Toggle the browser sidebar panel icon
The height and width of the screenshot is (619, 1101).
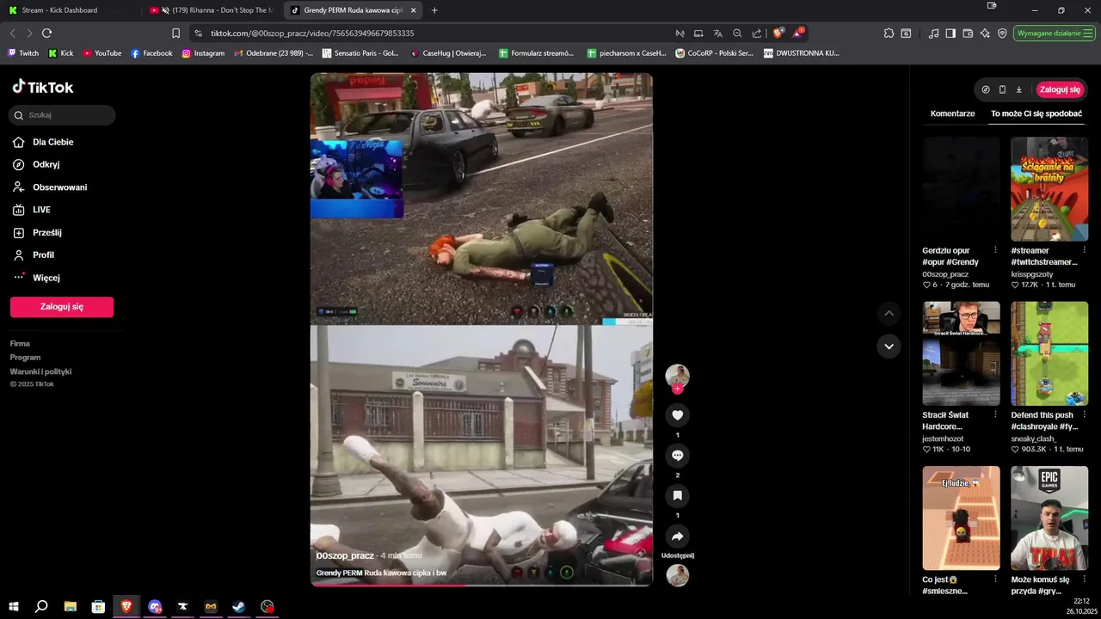950,34
